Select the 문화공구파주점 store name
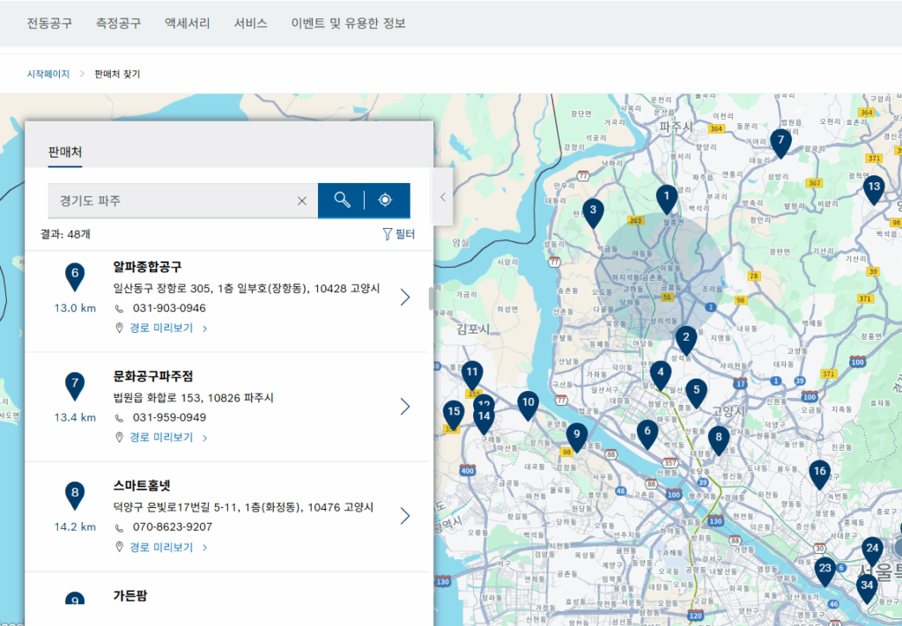The image size is (902, 626). coord(153,376)
